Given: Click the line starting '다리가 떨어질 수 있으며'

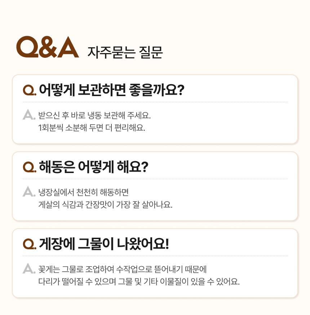Looking at the screenshot, I should pos(139,282).
